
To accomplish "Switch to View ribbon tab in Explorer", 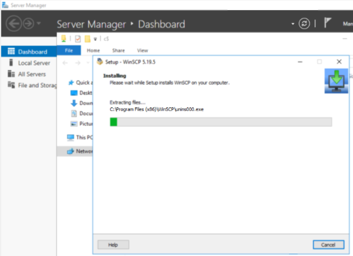I will pyautogui.click(x=142, y=51).
